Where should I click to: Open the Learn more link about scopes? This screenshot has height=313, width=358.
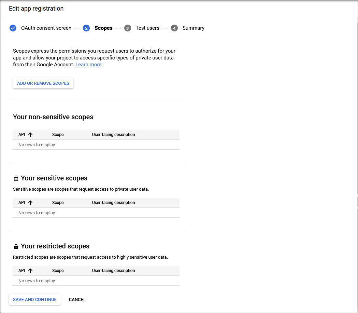click(x=88, y=65)
